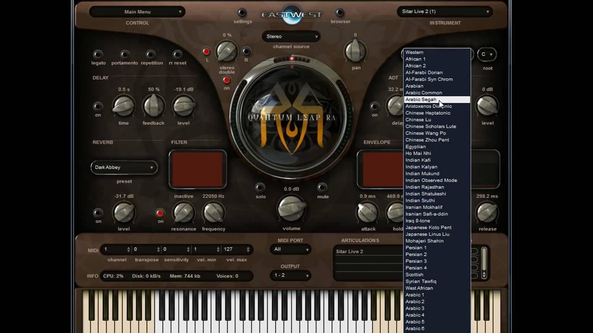593x333 pixels.
Task: Toggle the left channel L button
Action: point(207,51)
